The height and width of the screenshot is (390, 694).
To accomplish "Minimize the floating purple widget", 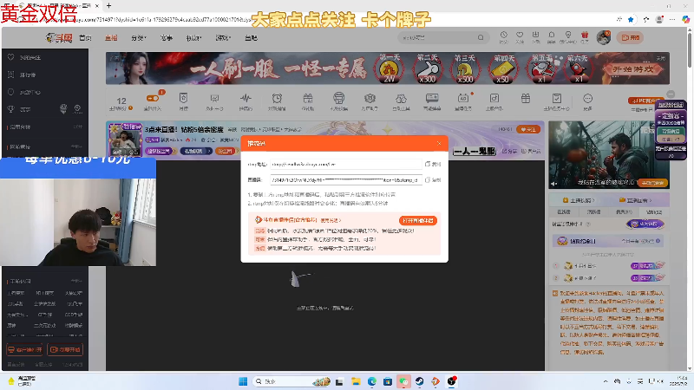I will pos(671,94).
